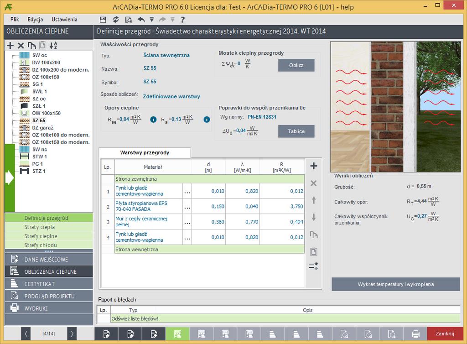Click the red Zamknij button
Image resolution: width=467 pixels, height=344 pixels.
(x=445, y=334)
